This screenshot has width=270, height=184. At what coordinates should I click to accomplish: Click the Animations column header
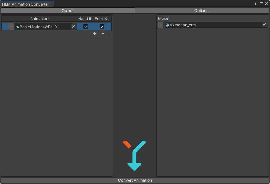pos(40,19)
